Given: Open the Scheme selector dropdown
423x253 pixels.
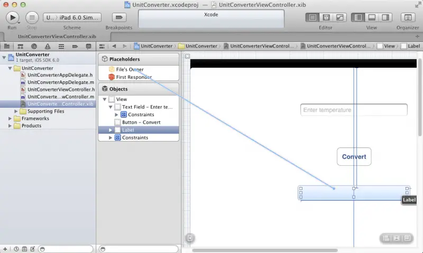Looking at the screenshot, I should [71, 17].
